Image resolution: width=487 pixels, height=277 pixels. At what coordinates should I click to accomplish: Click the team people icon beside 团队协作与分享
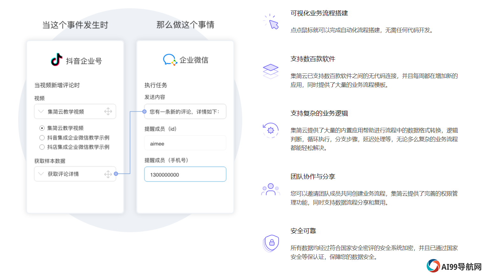tap(271, 190)
